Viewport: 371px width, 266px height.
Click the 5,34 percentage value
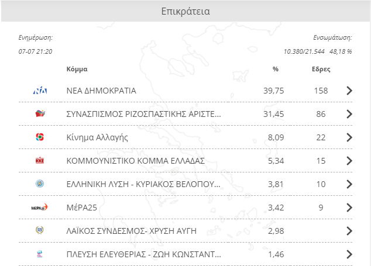coord(276,161)
